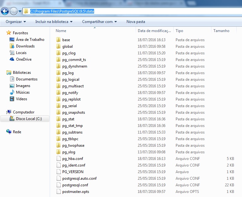Select the Rede network icon

9,132
